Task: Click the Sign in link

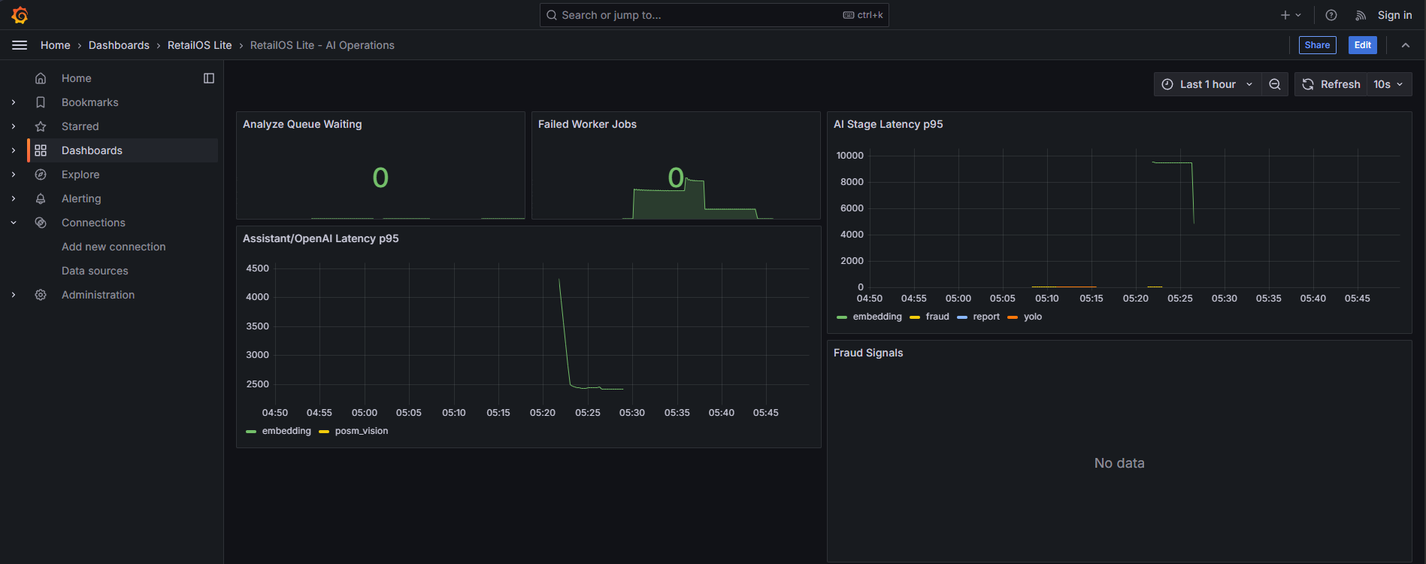Action: point(1394,15)
